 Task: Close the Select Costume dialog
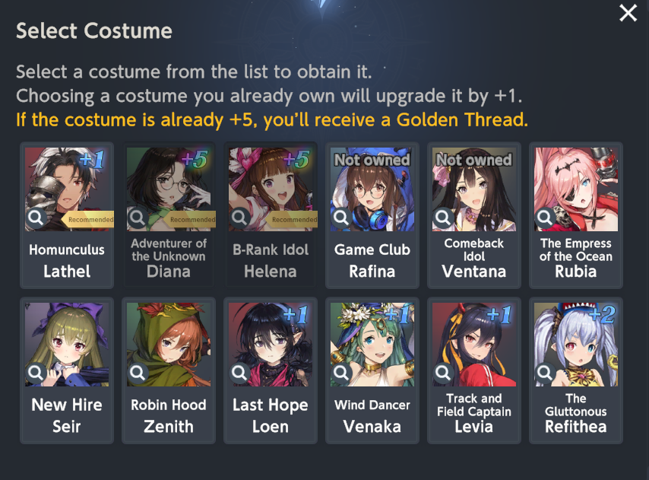click(x=628, y=13)
